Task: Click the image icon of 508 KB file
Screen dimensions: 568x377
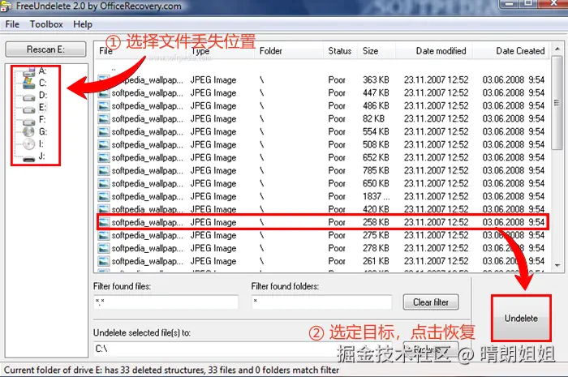Action: click(104, 145)
